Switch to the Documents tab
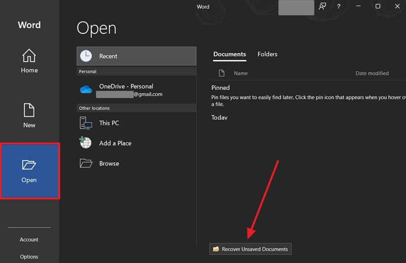Viewport: 406px width, 263px height. click(230, 55)
